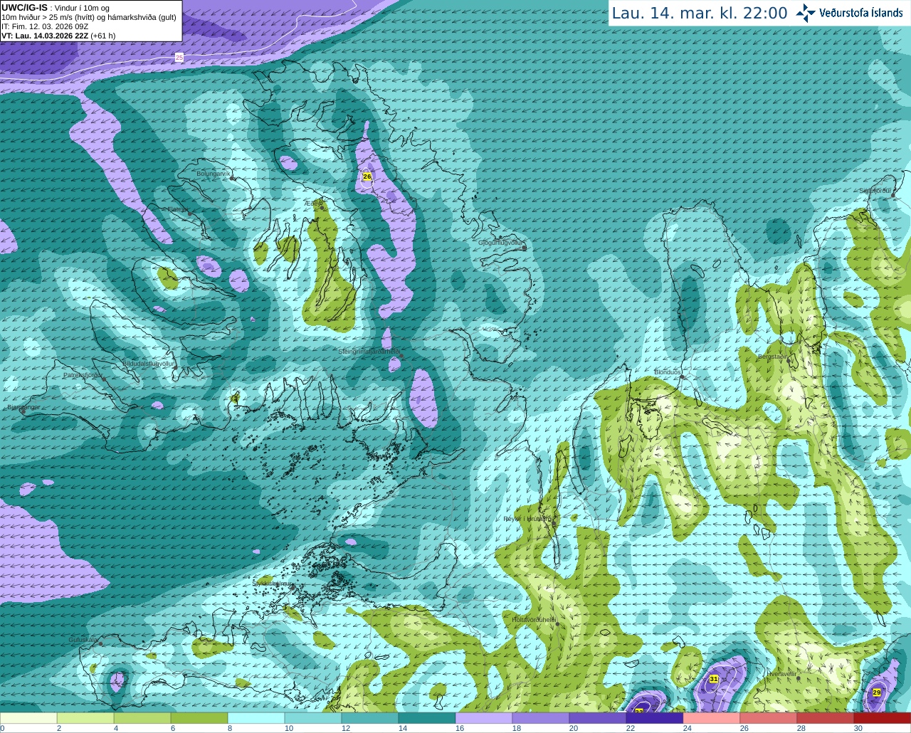Select the 16–18 m/s lavender legend swatch
Viewport: 911px width, 733px height.
(484, 718)
